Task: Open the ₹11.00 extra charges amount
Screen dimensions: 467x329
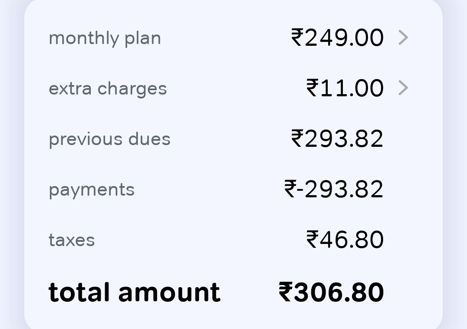Action: coord(345,88)
